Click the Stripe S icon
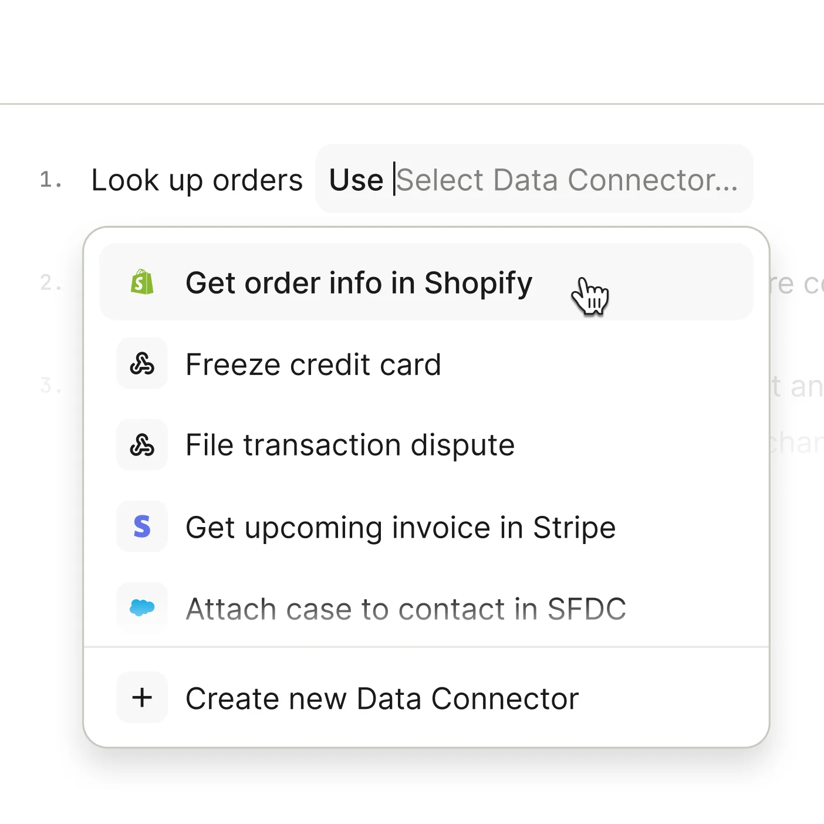 coord(141,526)
